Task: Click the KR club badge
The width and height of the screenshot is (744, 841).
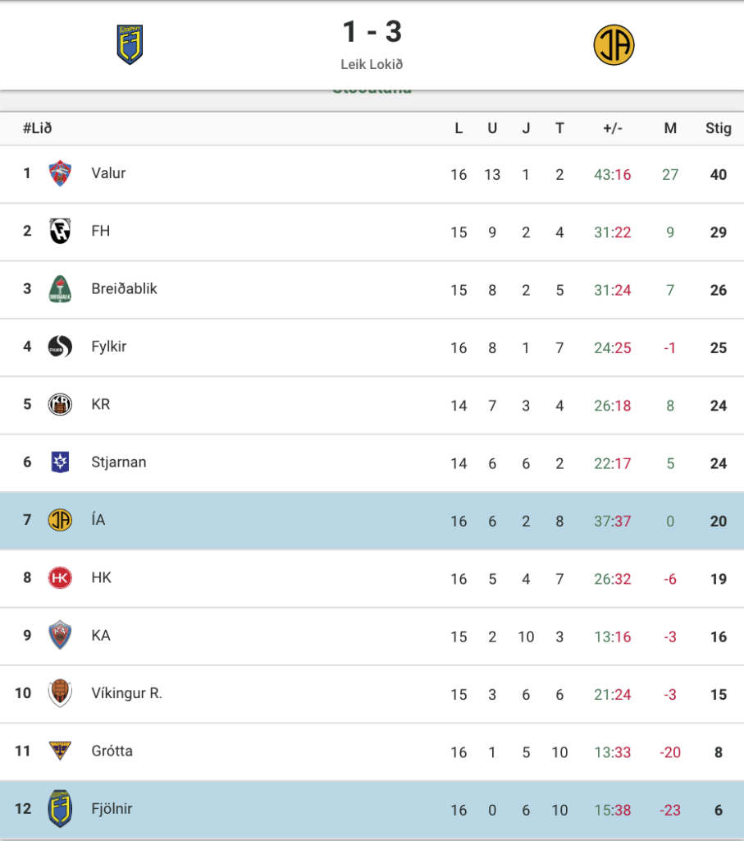Action: coord(60,404)
